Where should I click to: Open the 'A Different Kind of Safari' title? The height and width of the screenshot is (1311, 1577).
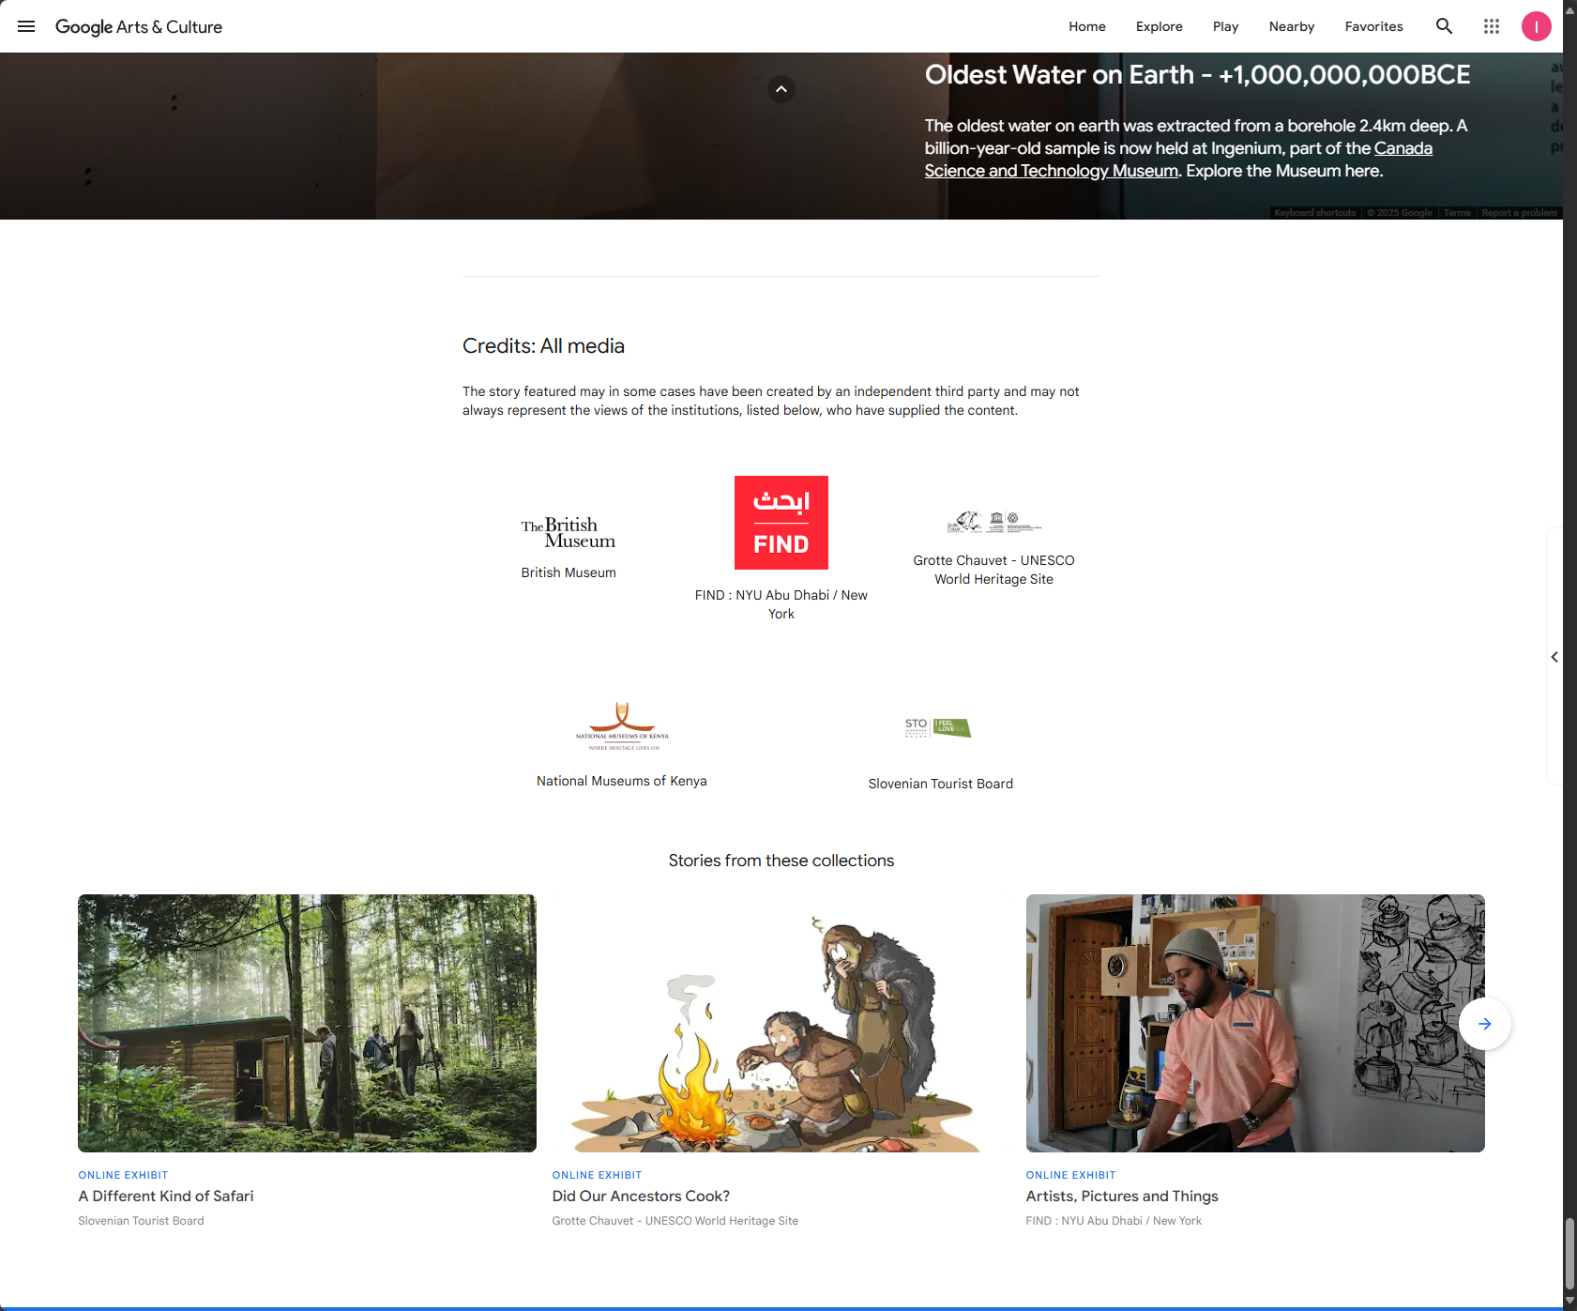(x=166, y=1197)
